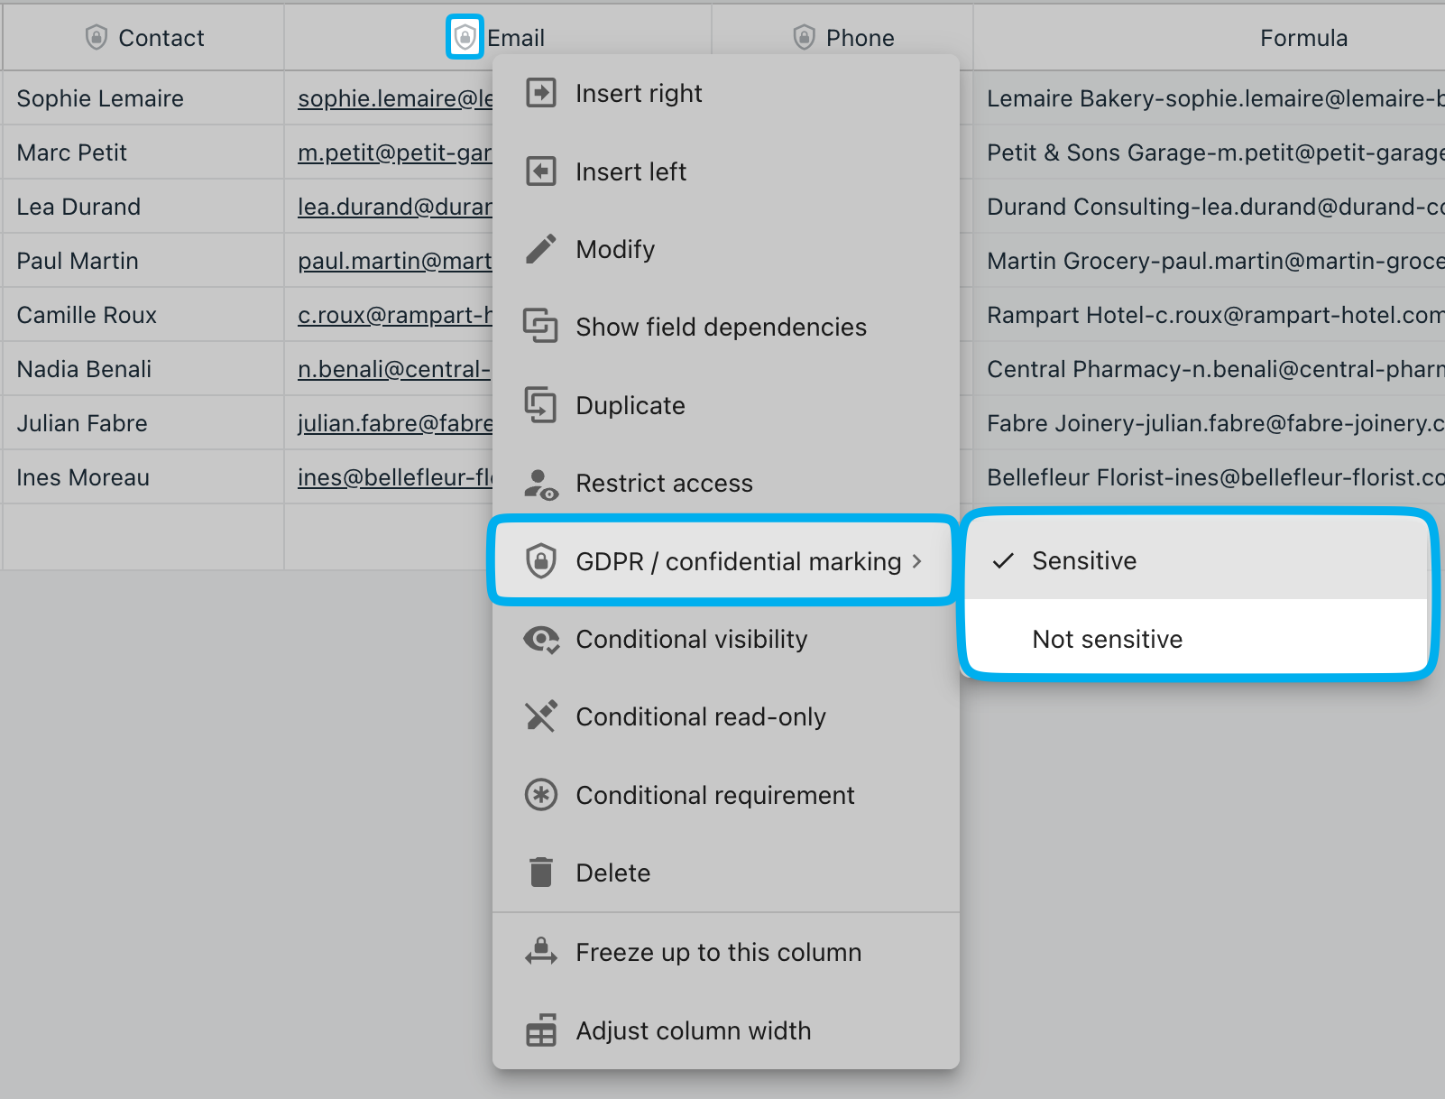Open lea.durand email link

click(x=395, y=207)
